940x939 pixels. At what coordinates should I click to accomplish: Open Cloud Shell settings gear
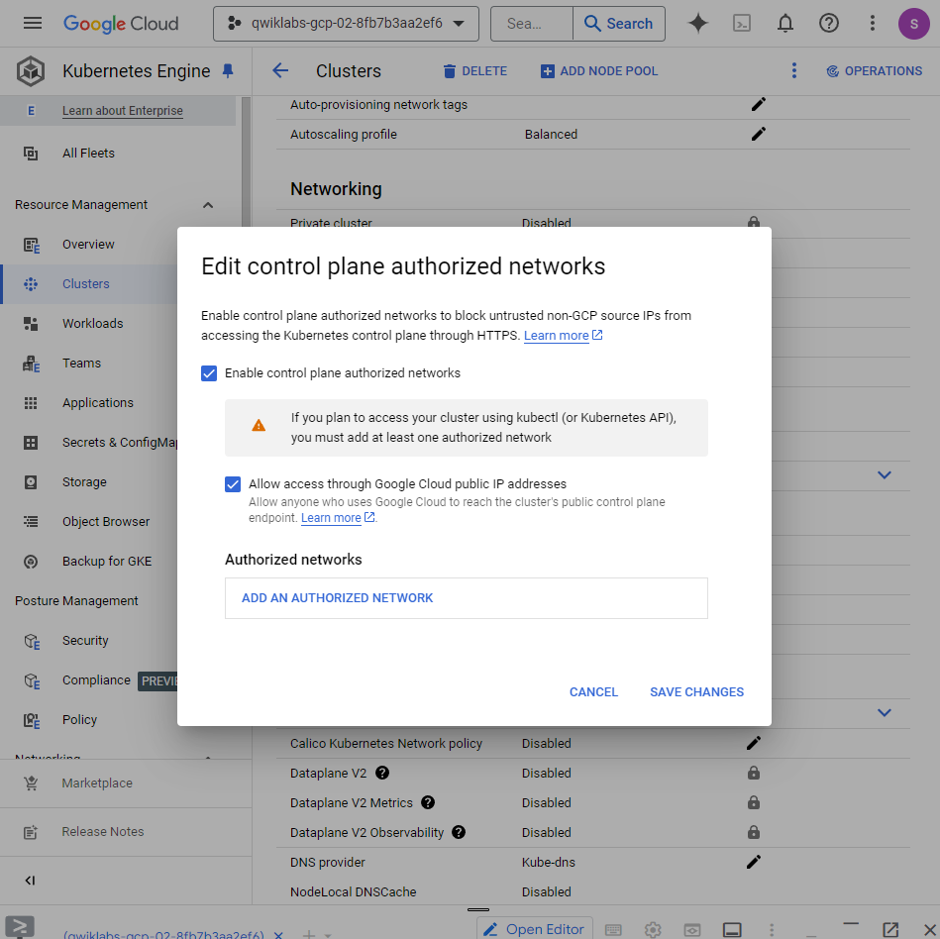pos(653,929)
